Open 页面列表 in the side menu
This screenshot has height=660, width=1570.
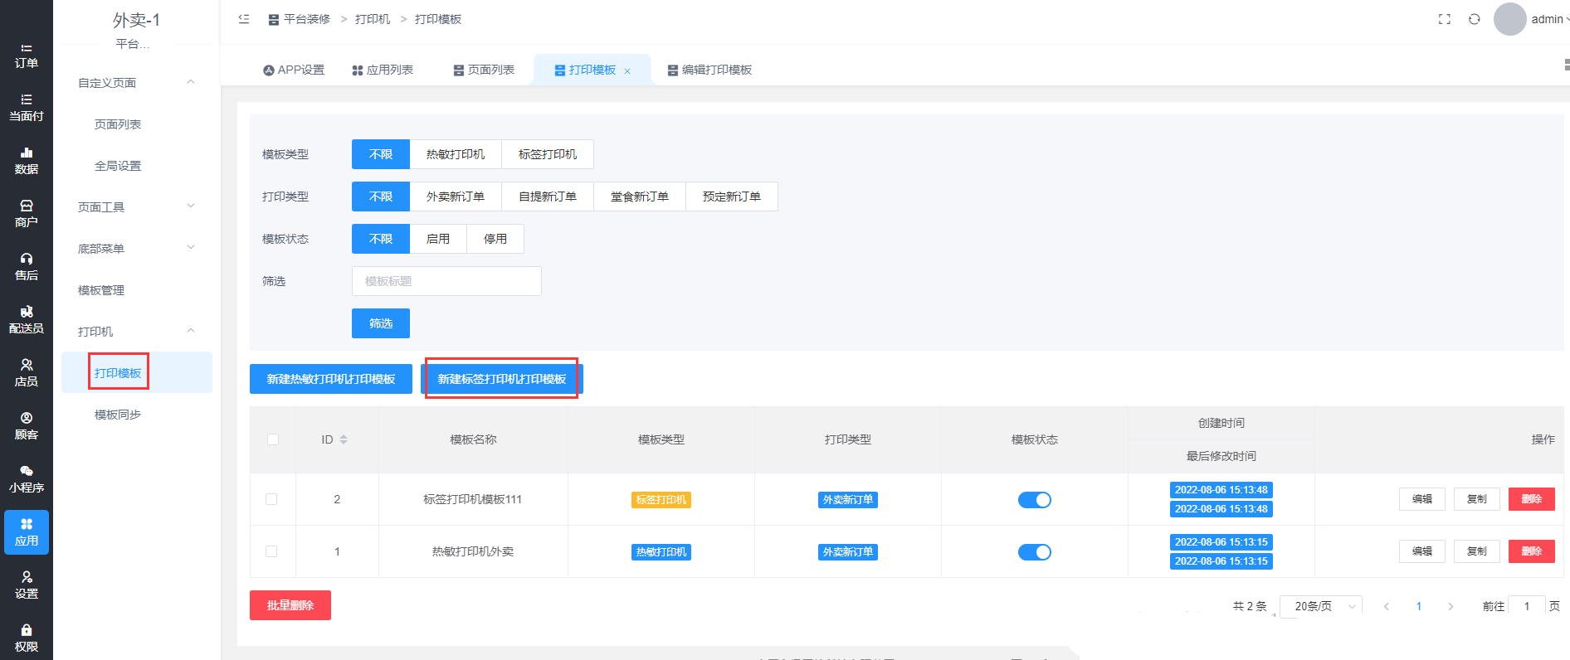pyautogui.click(x=118, y=124)
